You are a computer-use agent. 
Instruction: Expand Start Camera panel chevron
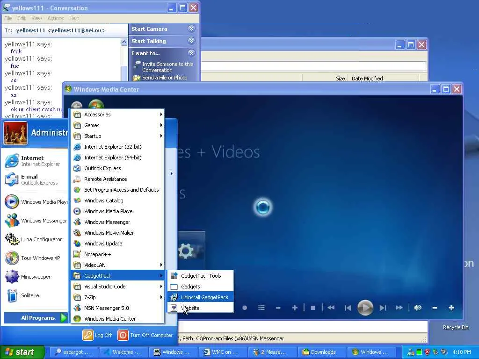click(x=191, y=29)
